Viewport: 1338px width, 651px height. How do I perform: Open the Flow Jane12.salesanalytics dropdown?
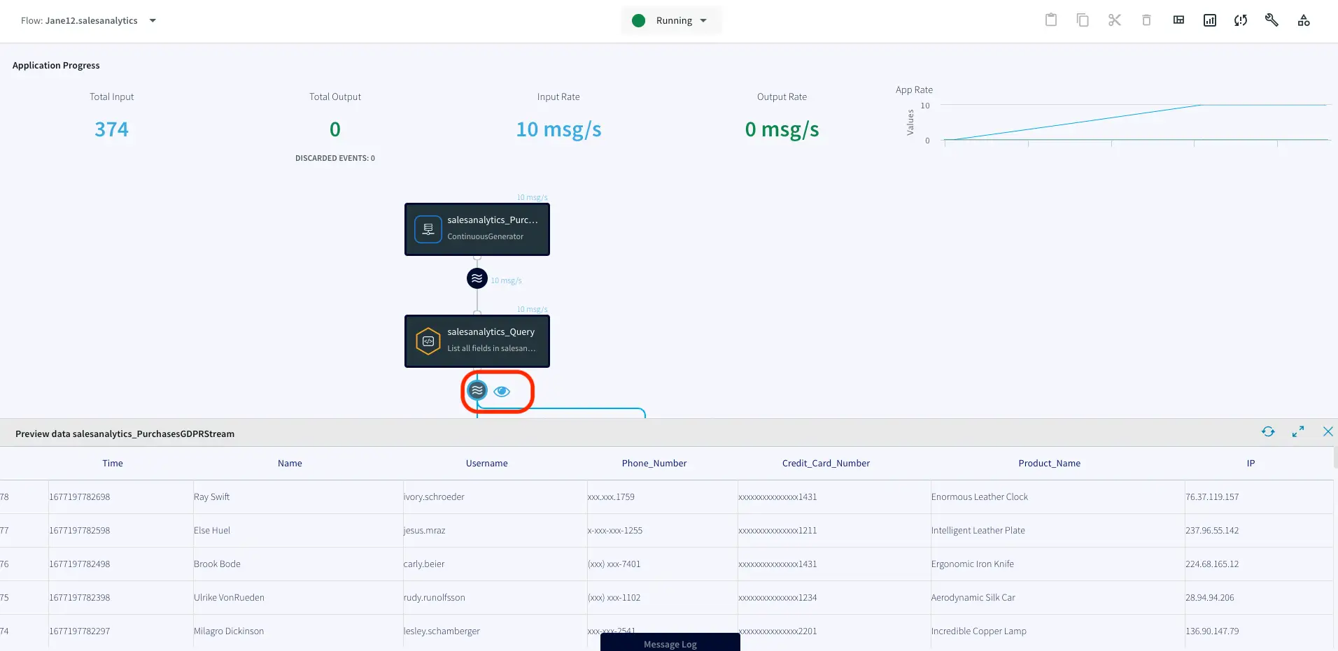(153, 21)
